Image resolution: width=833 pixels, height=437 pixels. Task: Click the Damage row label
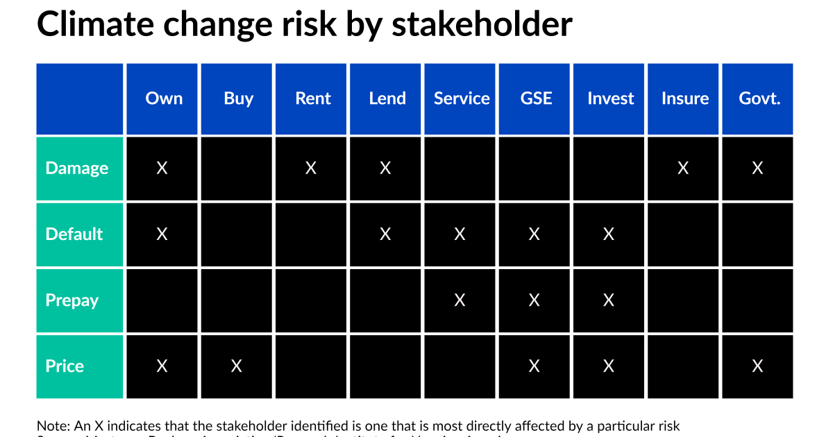click(x=77, y=168)
